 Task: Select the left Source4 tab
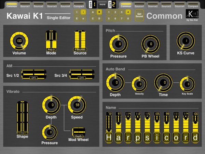click(x=65, y=5)
